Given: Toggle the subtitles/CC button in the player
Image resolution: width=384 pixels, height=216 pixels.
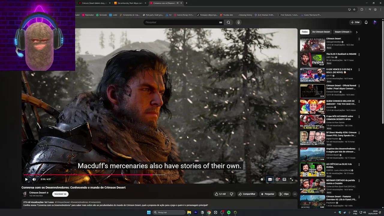Looking at the screenshot, I should click(270, 179).
